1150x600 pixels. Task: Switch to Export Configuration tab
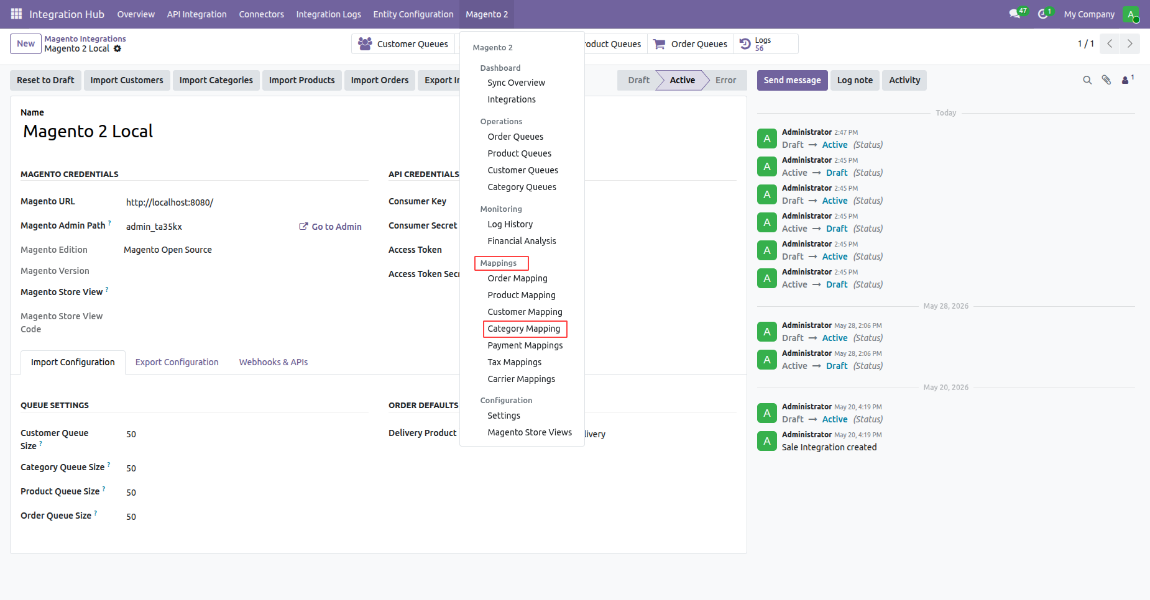(177, 362)
